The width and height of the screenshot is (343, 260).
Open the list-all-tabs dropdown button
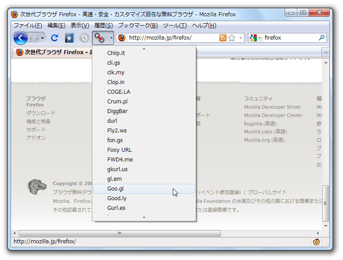pyautogui.click(x=326, y=52)
